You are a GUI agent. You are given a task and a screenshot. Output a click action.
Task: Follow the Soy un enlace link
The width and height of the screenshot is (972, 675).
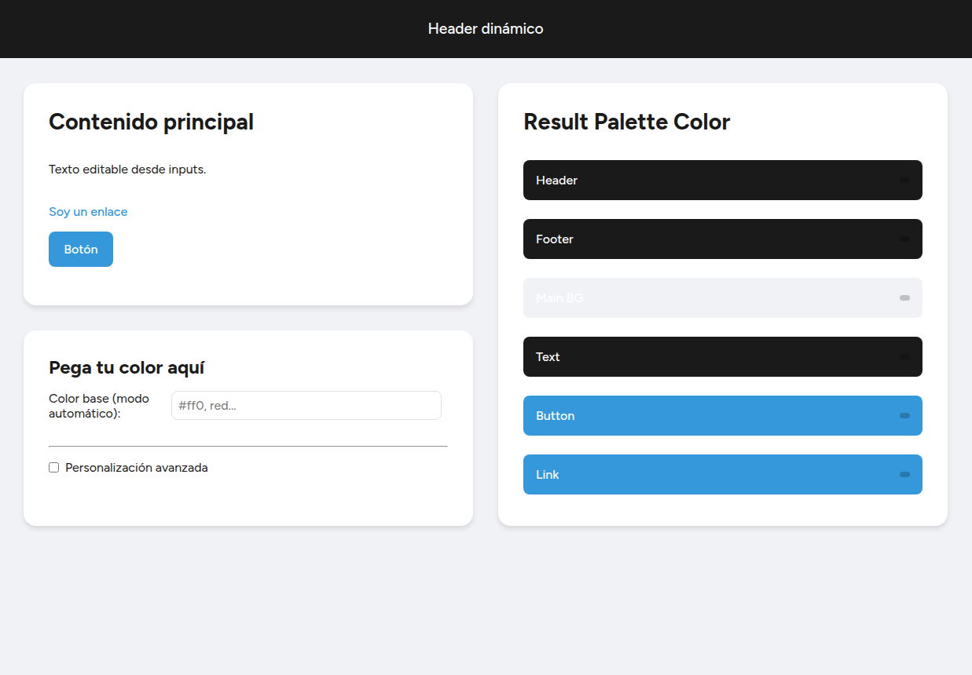pos(88,211)
